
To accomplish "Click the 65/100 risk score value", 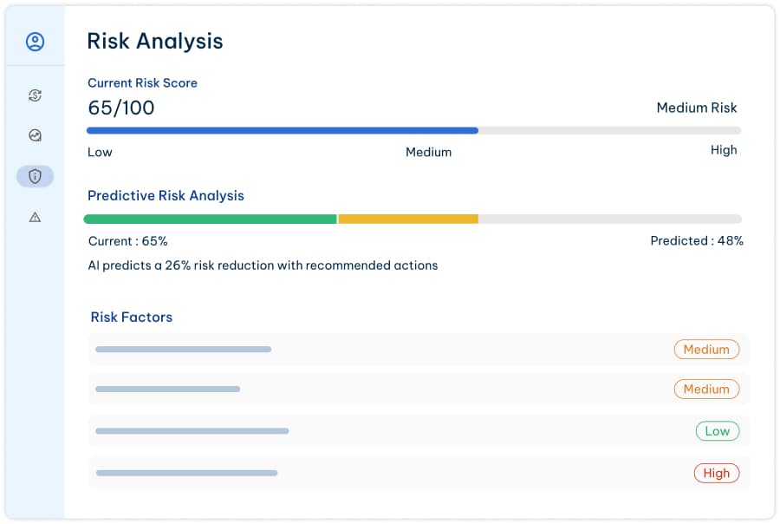I will click(x=120, y=108).
